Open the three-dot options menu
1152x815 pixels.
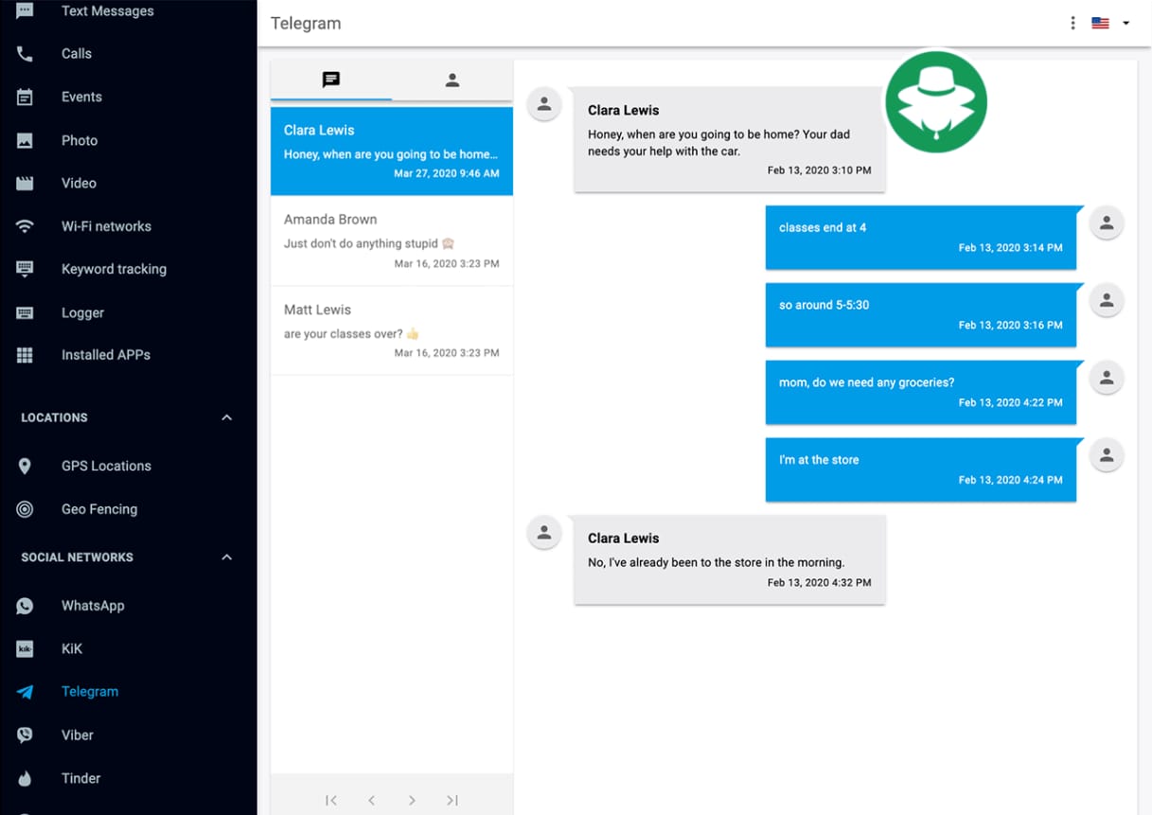tap(1072, 23)
